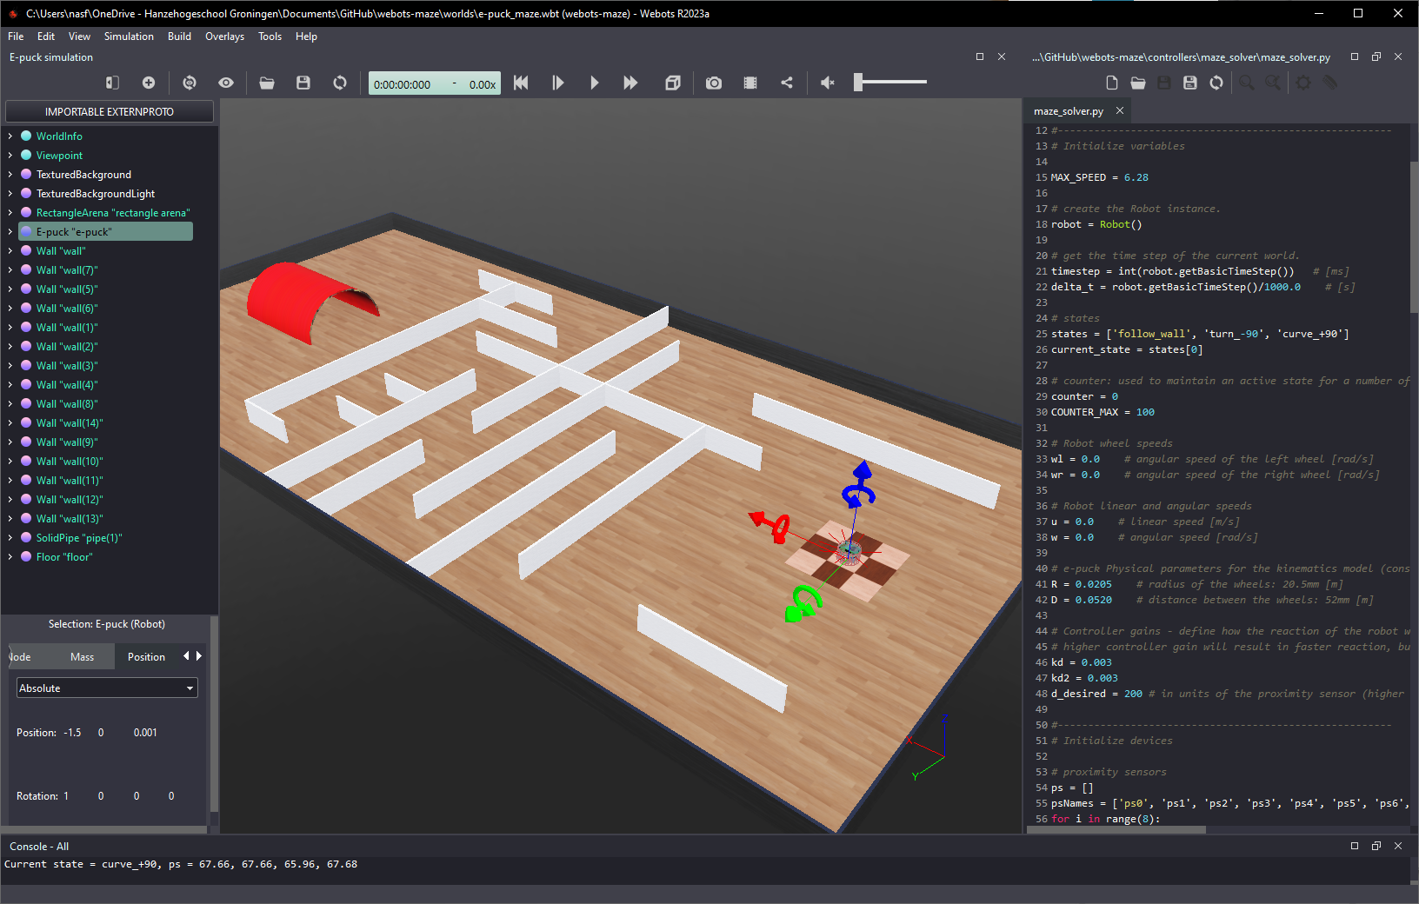Open the Build menu
The image size is (1419, 904).
(x=179, y=37)
